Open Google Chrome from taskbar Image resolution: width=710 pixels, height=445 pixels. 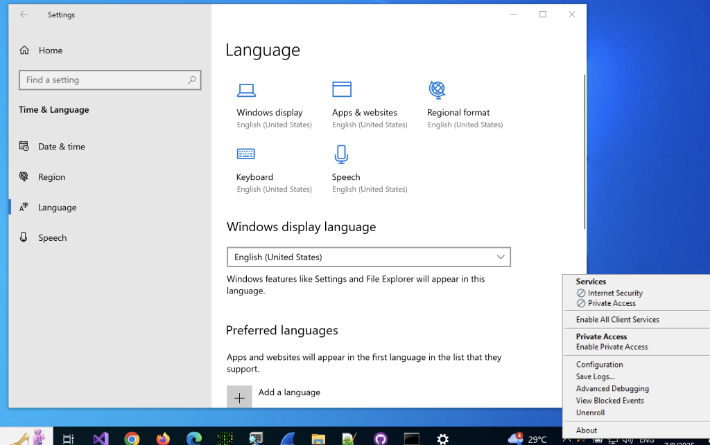[x=132, y=439]
